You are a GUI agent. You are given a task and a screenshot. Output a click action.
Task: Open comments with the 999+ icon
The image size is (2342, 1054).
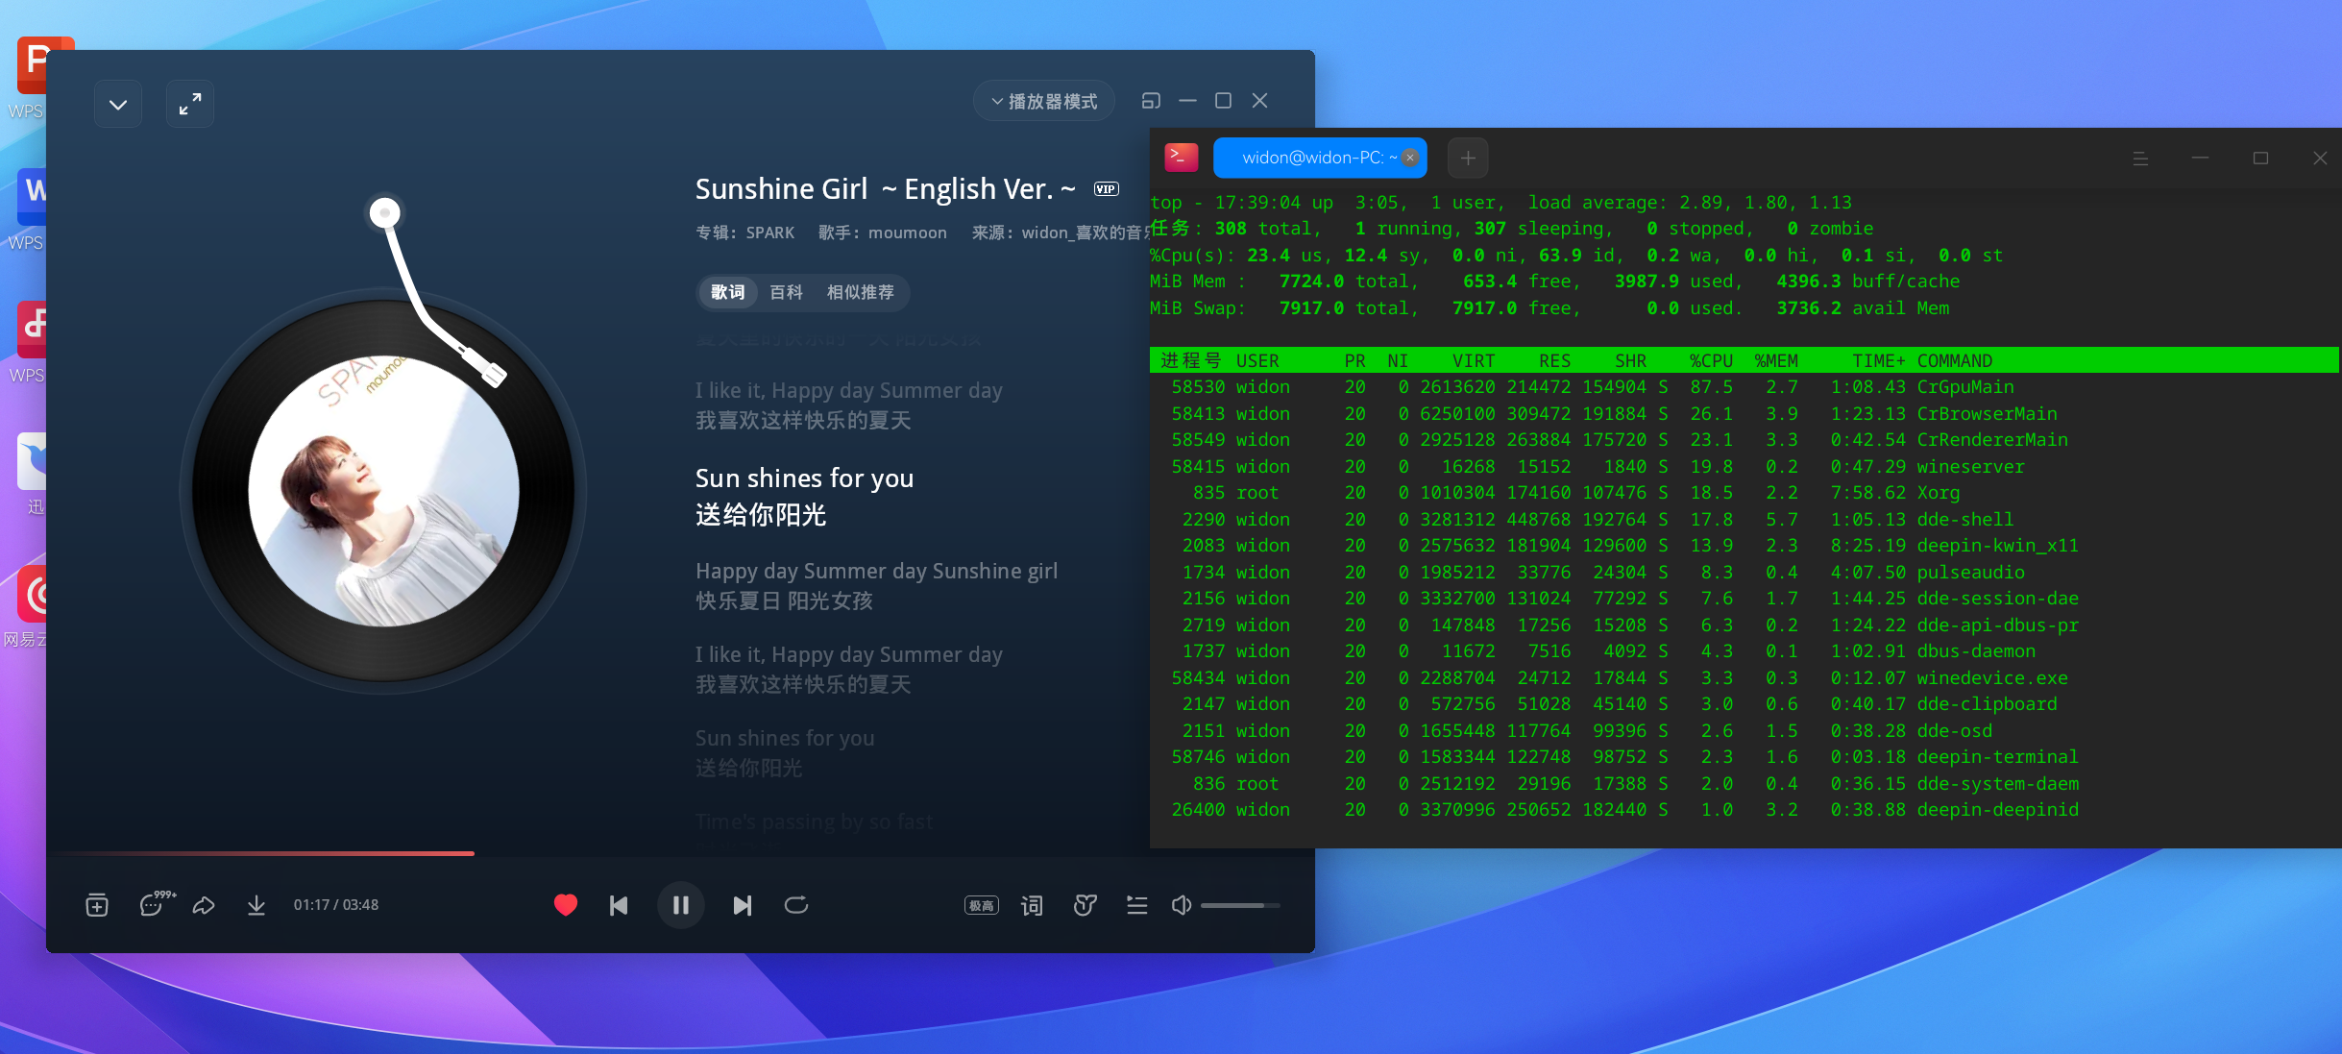156,904
